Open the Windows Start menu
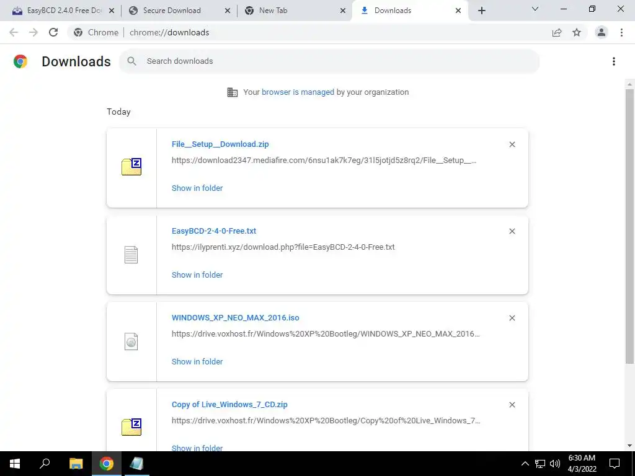 [x=15, y=464]
